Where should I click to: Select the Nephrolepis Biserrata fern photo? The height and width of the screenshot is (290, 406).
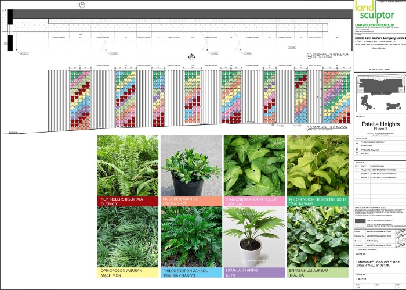(128, 174)
